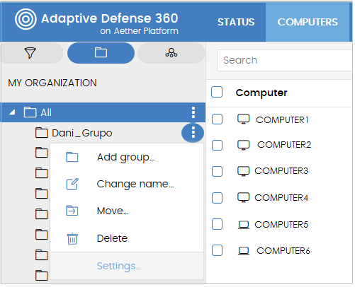Viewport: 355px width, 287px height.
Task: Tick the select-all checkbox next to Computer header
Action: click(x=217, y=92)
